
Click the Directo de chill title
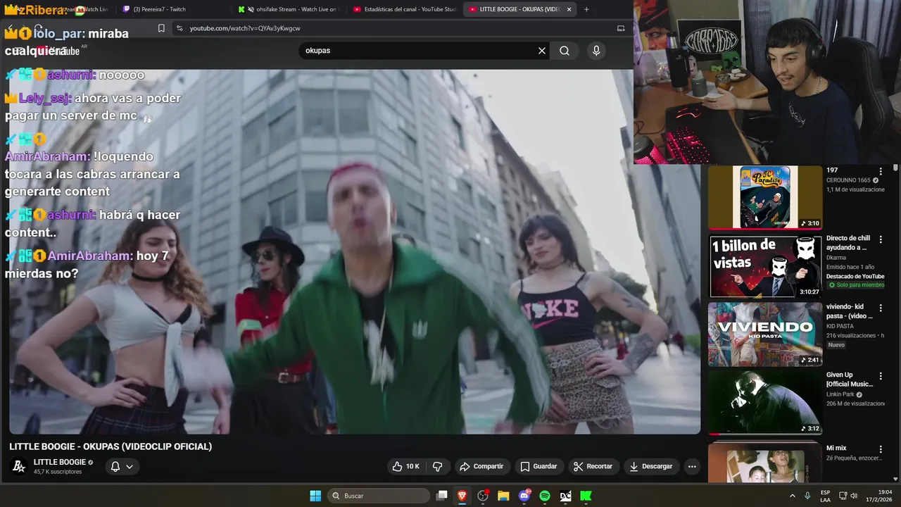tap(848, 243)
